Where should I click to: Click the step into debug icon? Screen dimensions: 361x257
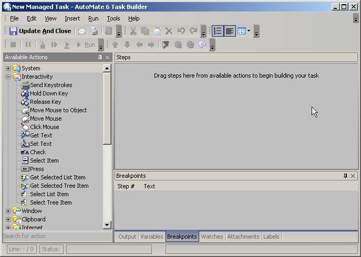click(x=42, y=45)
